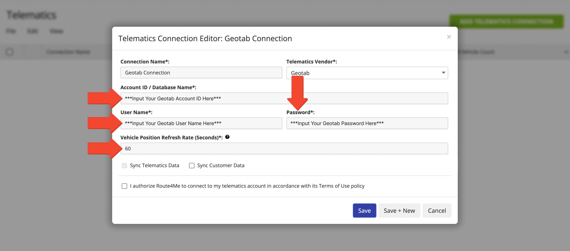Open the View menu in background page
This screenshot has height=251, width=570.
[x=56, y=31]
